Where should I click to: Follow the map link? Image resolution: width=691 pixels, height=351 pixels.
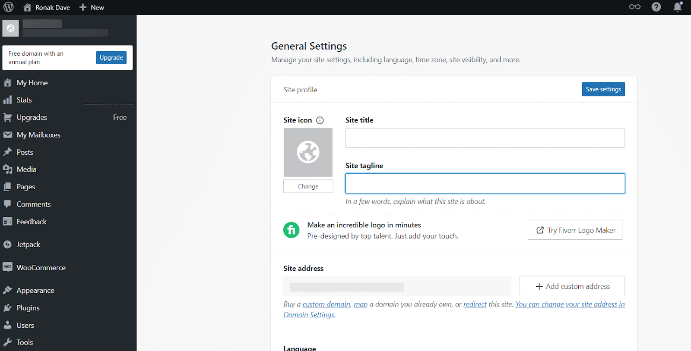361,304
